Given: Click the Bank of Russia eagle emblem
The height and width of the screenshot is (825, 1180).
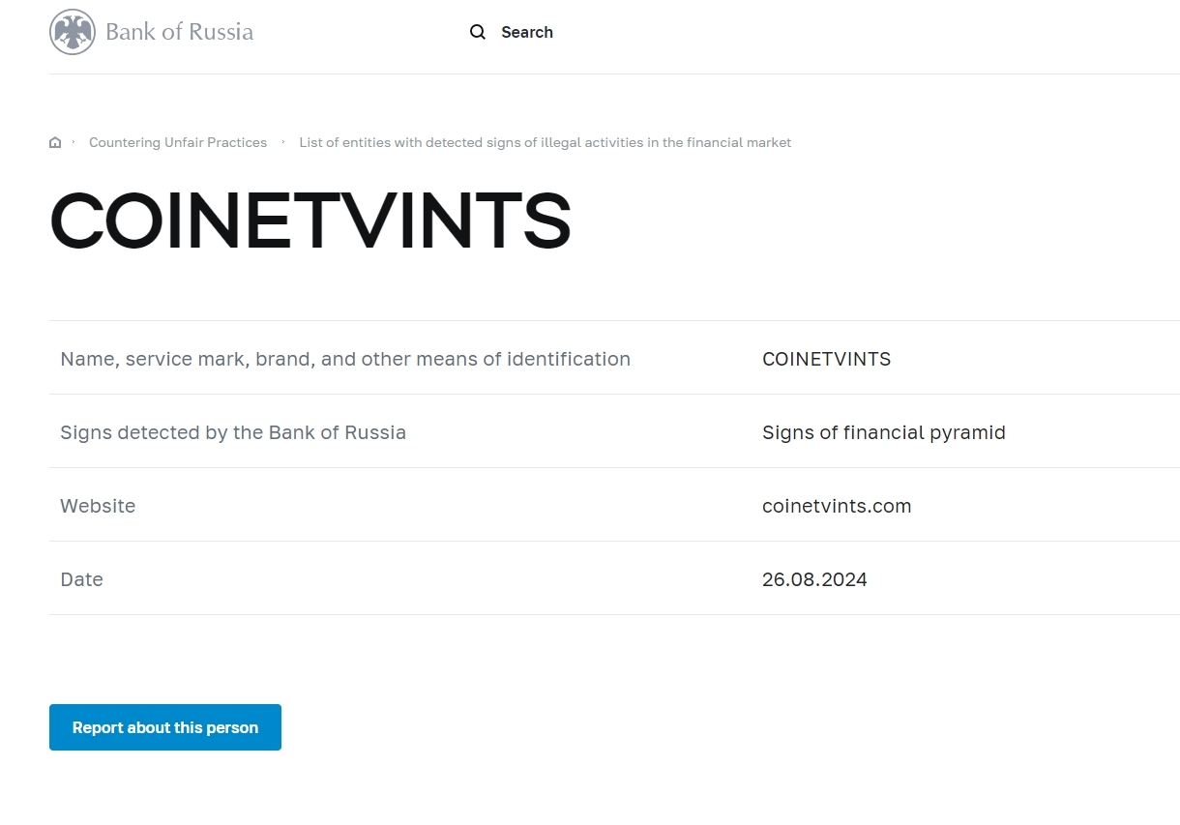Looking at the screenshot, I should tap(73, 32).
